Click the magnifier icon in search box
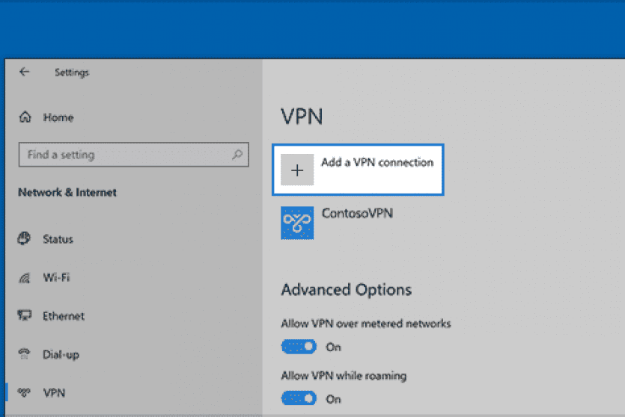 [x=237, y=155]
